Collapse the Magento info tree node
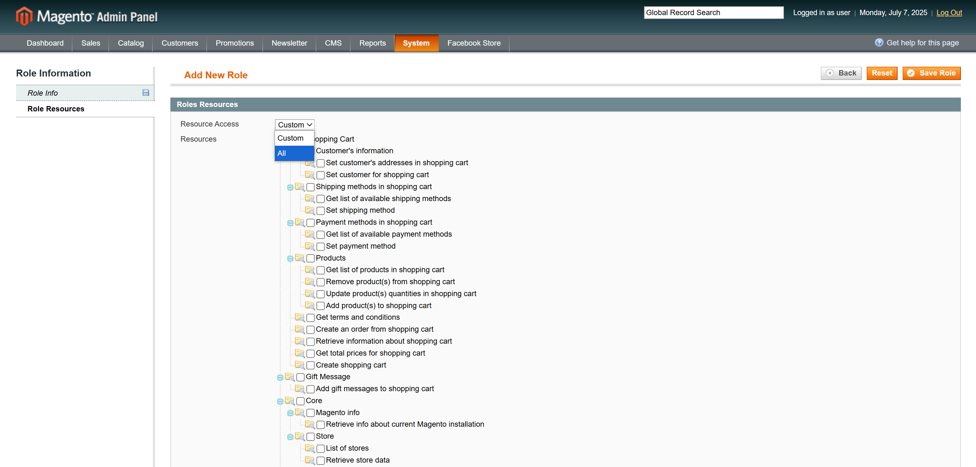Viewport: 976px width, 467px height. point(290,413)
